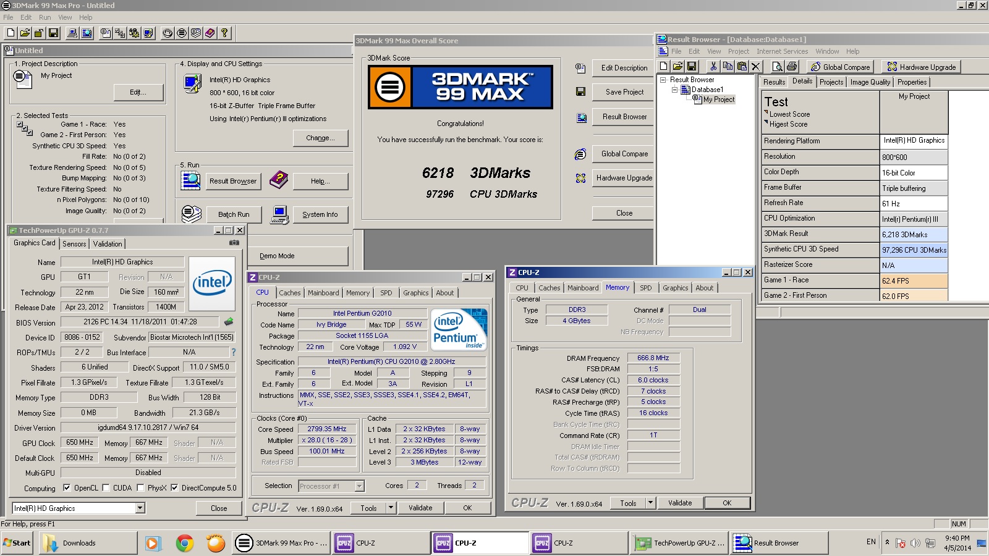Click New project icon in 3DMark toolbar
This screenshot has width=989, height=556.
point(11,33)
